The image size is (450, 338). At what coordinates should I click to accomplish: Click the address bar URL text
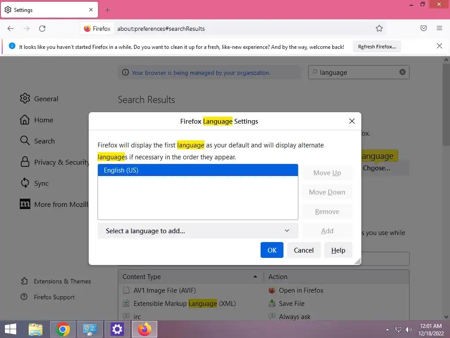(x=161, y=29)
